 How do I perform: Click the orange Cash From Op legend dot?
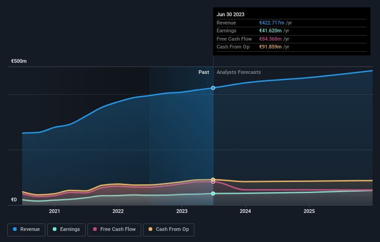click(x=150, y=229)
